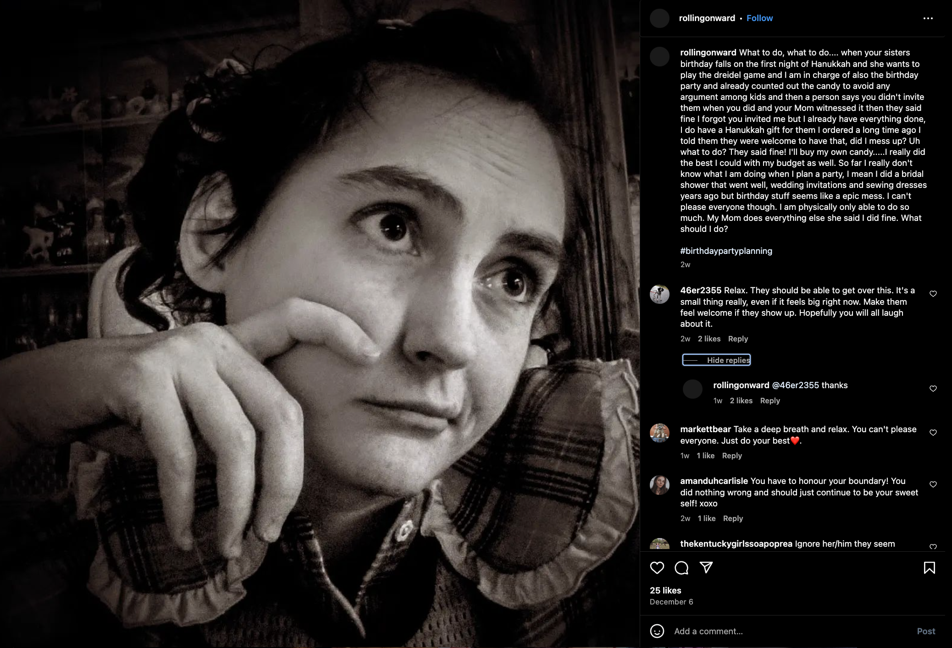952x648 pixels.
Task: Follow the rollingonward account
Action: pyautogui.click(x=759, y=18)
